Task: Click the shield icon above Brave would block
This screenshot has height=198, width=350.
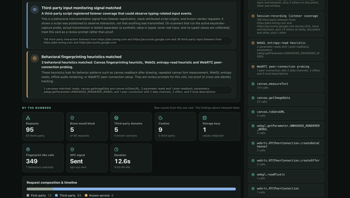Action: click(x=72, y=118)
